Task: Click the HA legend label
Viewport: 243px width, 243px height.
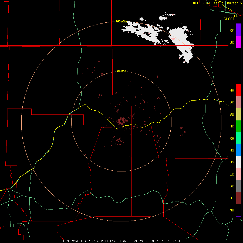Action: [232, 90]
